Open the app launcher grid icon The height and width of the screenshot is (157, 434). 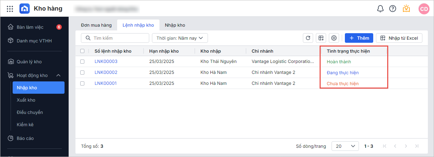click(10, 9)
